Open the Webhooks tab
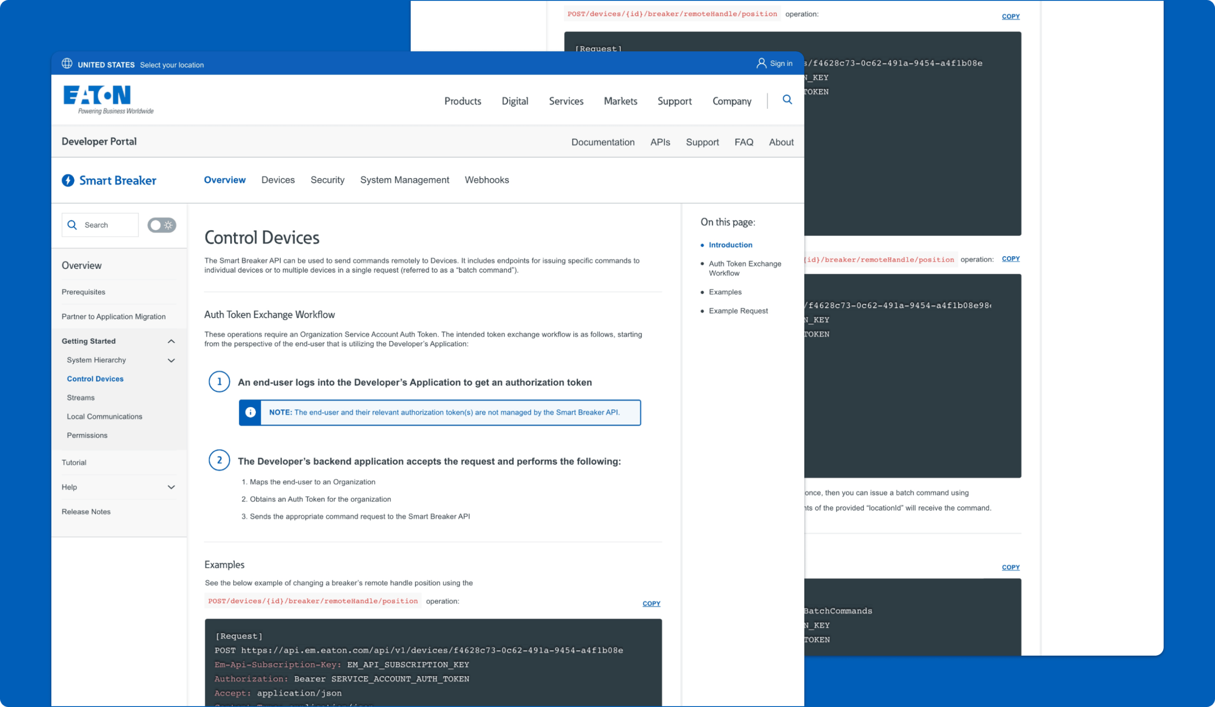This screenshot has width=1215, height=707. (486, 180)
